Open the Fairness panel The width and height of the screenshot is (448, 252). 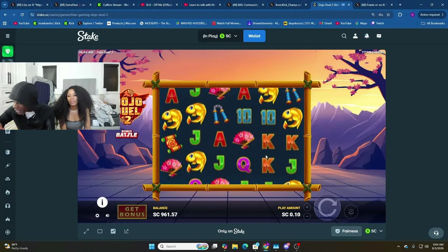pos(346,231)
